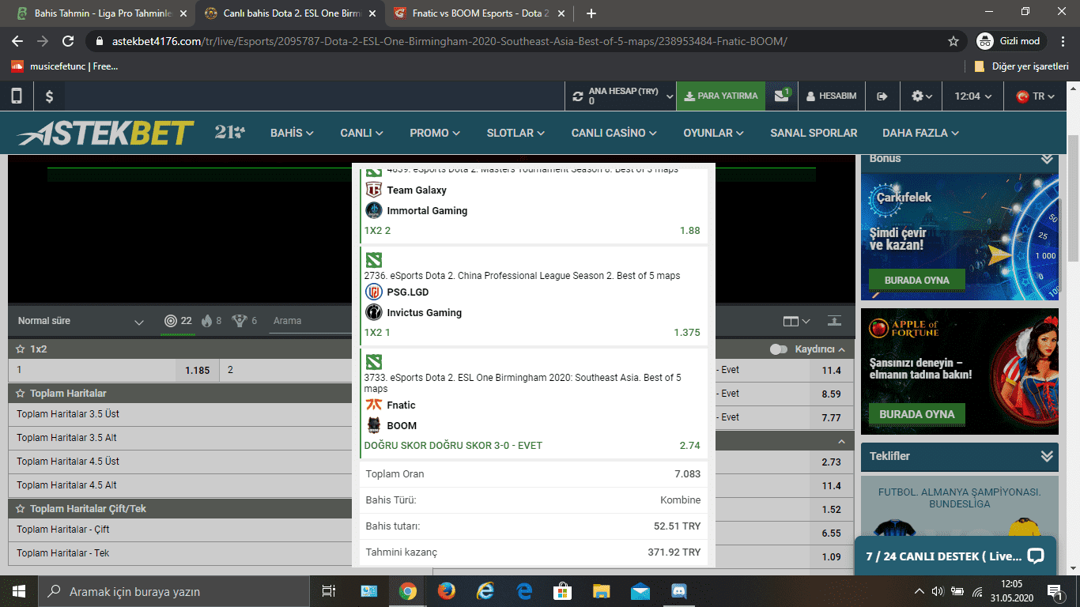Viewport: 1080px width, 607px height.
Task: Open the CANLI CASİNO menu
Action: point(614,133)
